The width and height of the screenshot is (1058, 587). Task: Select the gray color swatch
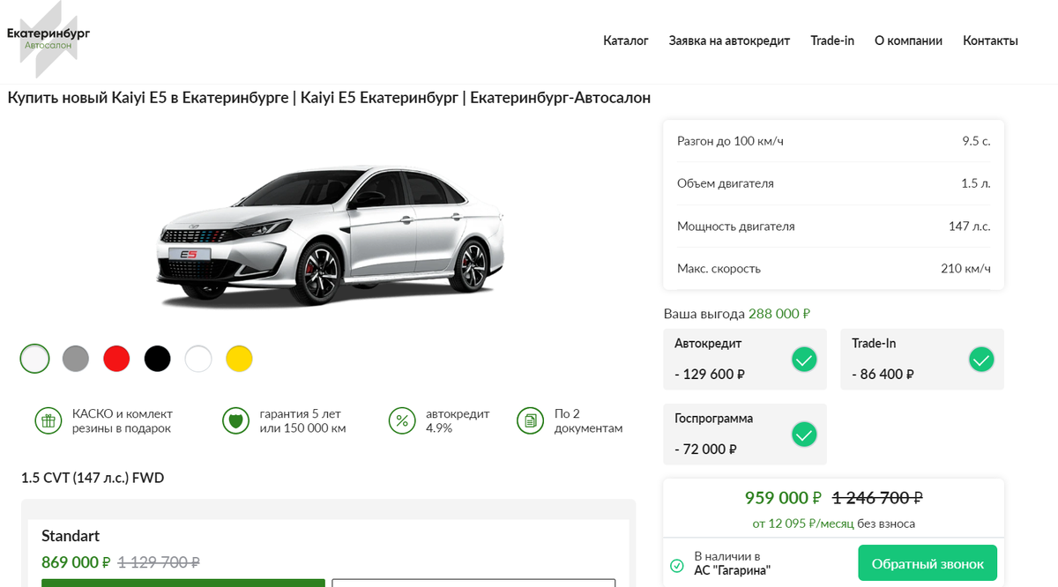pyautogui.click(x=76, y=359)
